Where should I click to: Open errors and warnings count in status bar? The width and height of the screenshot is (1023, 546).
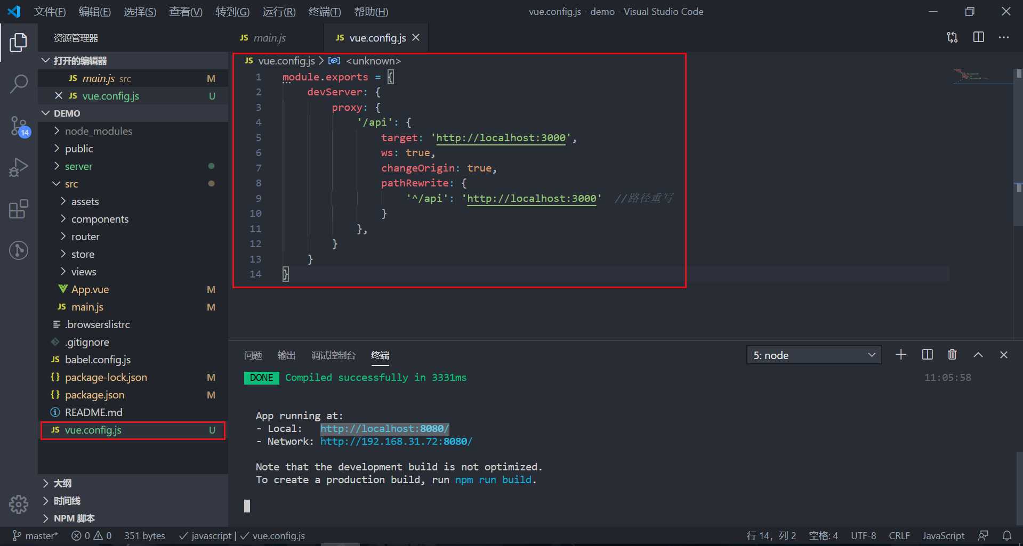tap(91, 536)
